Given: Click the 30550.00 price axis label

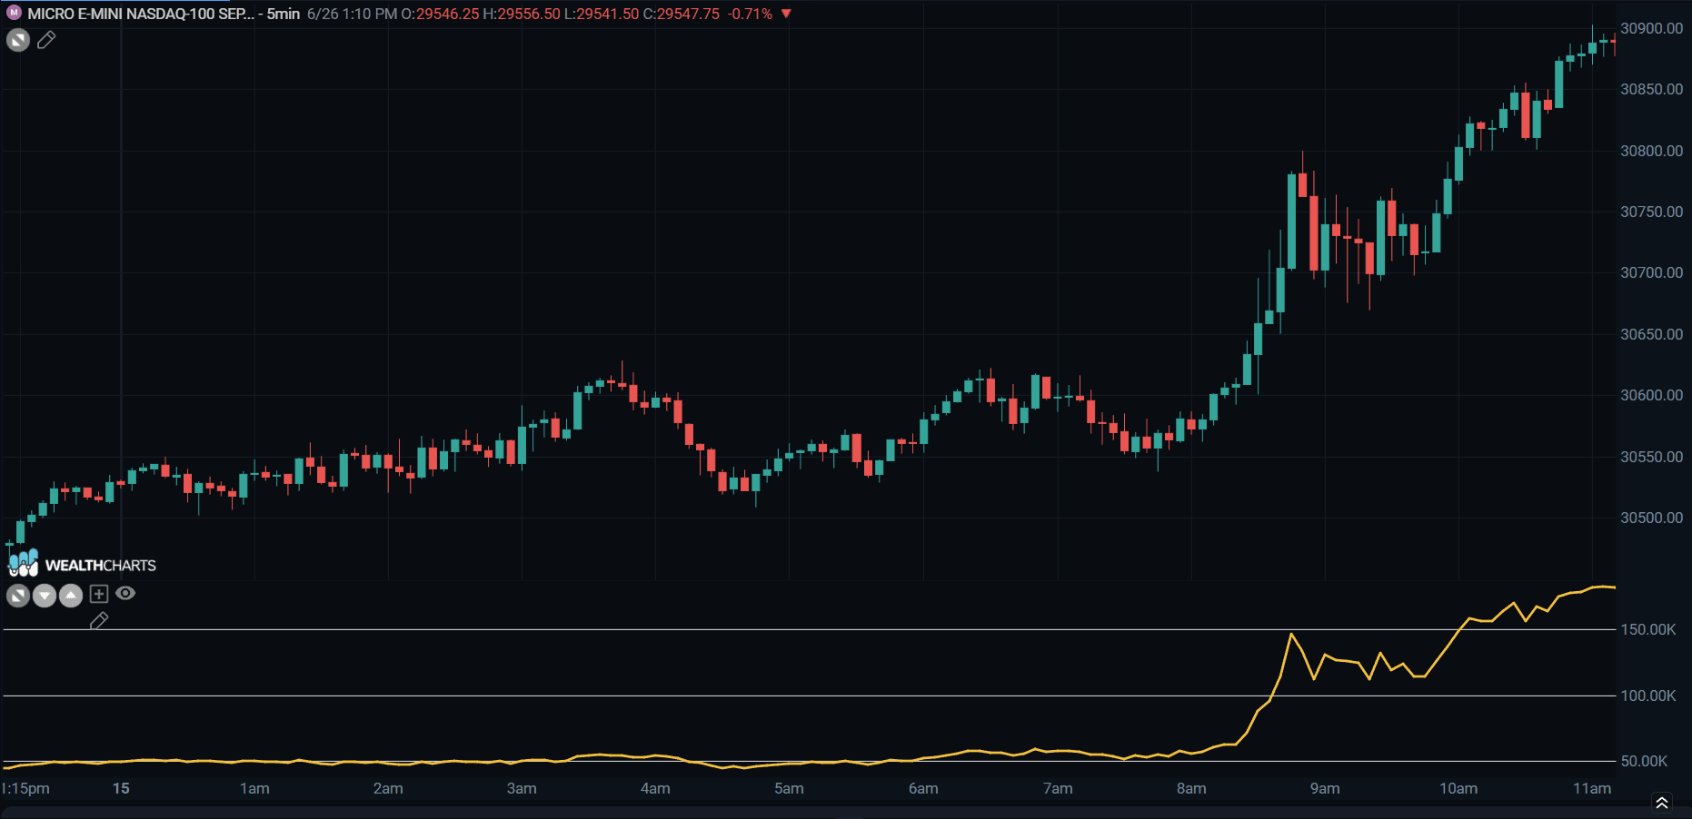Looking at the screenshot, I should tap(1652, 457).
